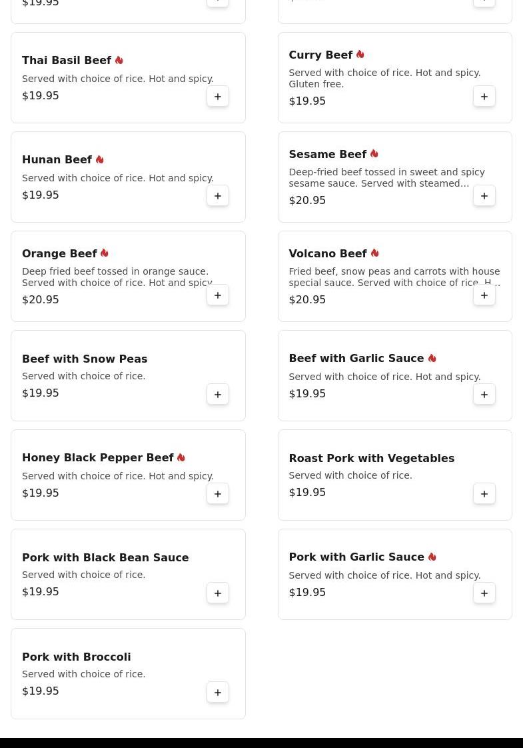This screenshot has height=748, width=523.
Task: Click plus button for Hunan Beef
Action: [218, 196]
